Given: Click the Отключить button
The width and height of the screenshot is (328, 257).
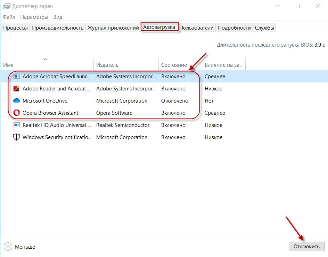Looking at the screenshot, I should 306,247.
